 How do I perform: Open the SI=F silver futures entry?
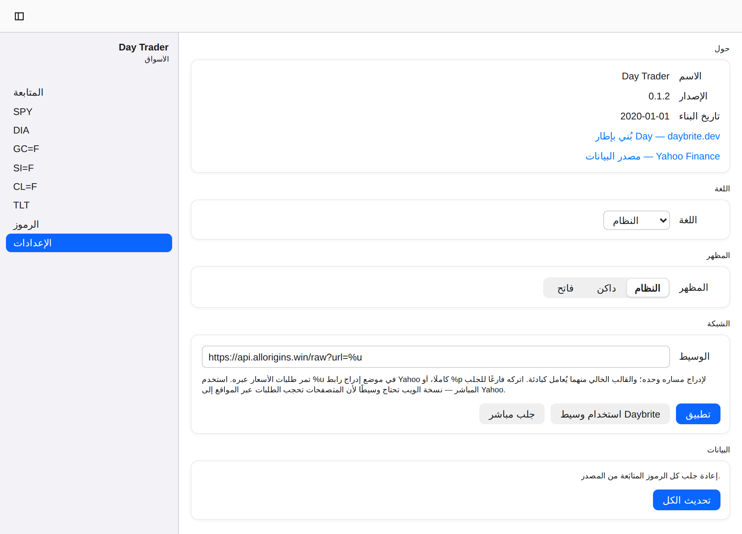[89, 168]
